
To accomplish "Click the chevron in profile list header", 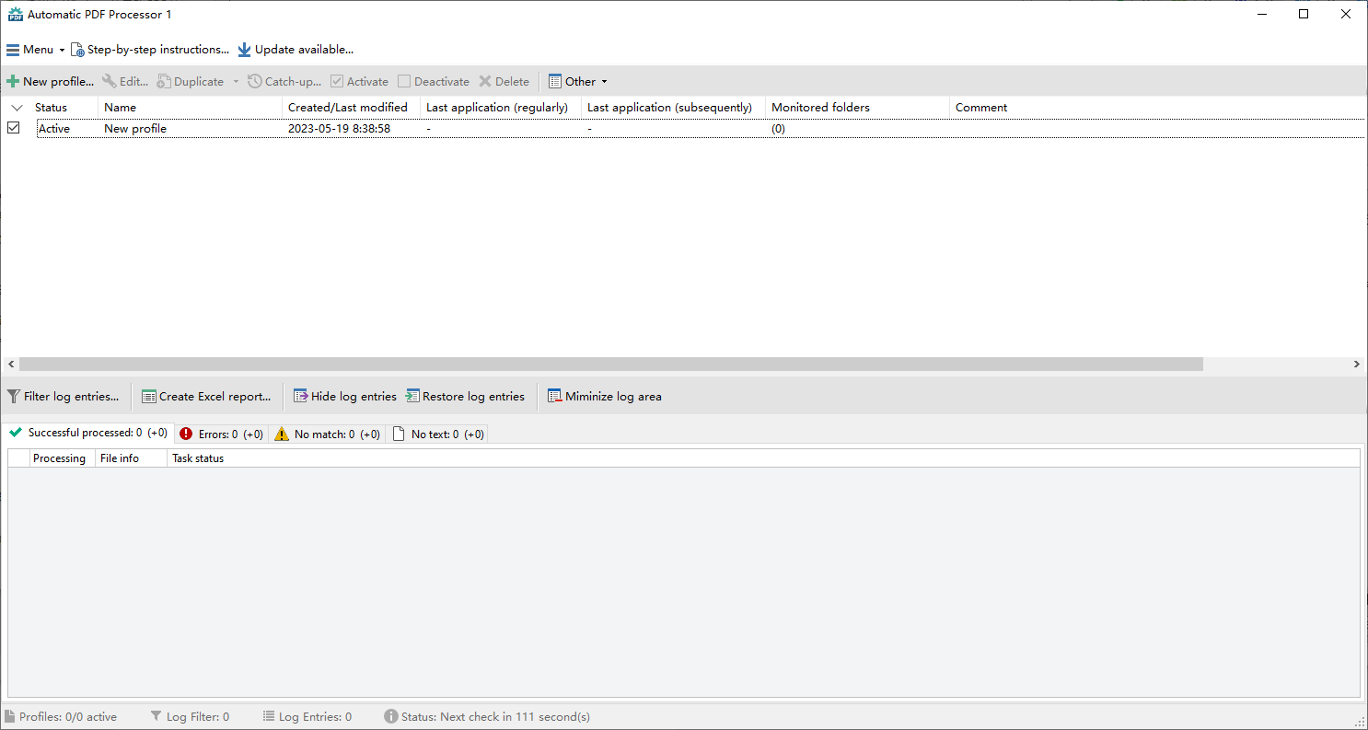I will (x=17, y=108).
